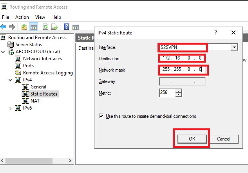Click OK in the static route dialog
This screenshot has width=248, height=173.
pos(192,139)
